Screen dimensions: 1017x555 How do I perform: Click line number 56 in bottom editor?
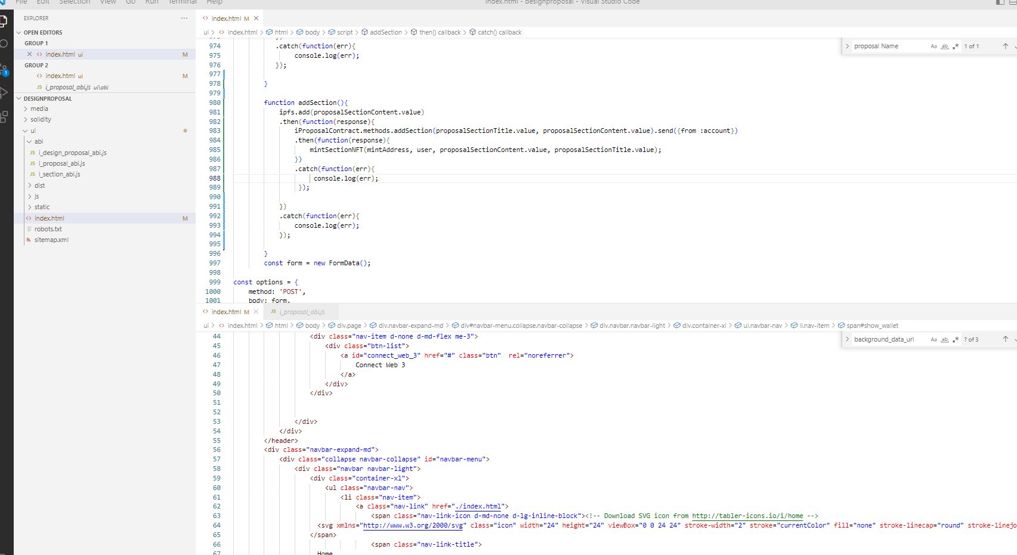pos(217,450)
